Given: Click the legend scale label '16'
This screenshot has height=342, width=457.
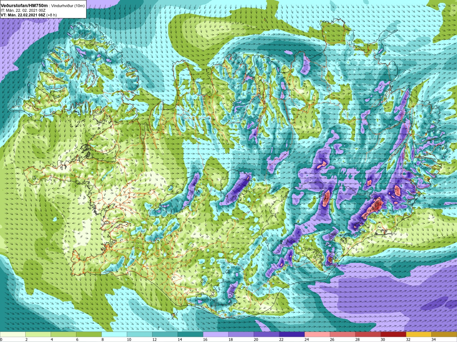Looking at the screenshot, I should (x=205, y=340).
